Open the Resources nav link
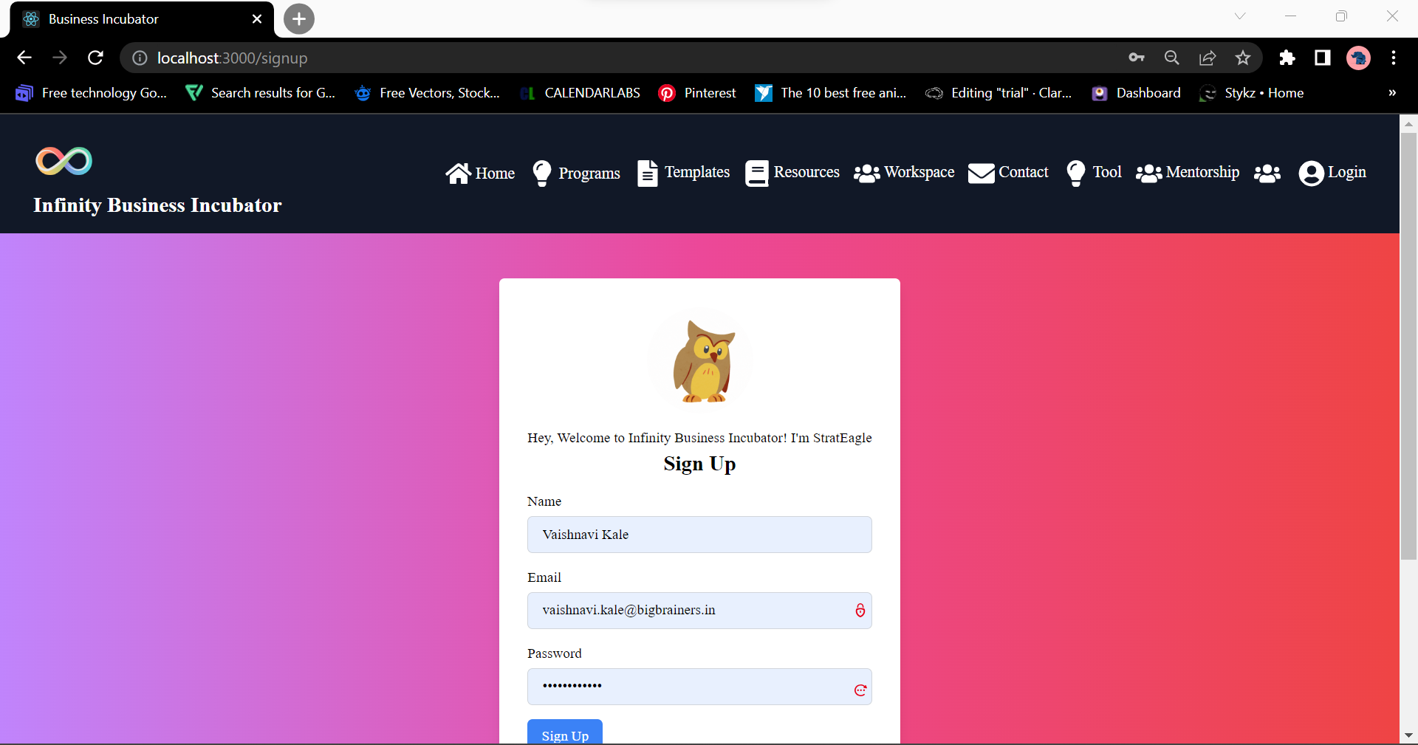The height and width of the screenshot is (745, 1418). click(x=792, y=173)
